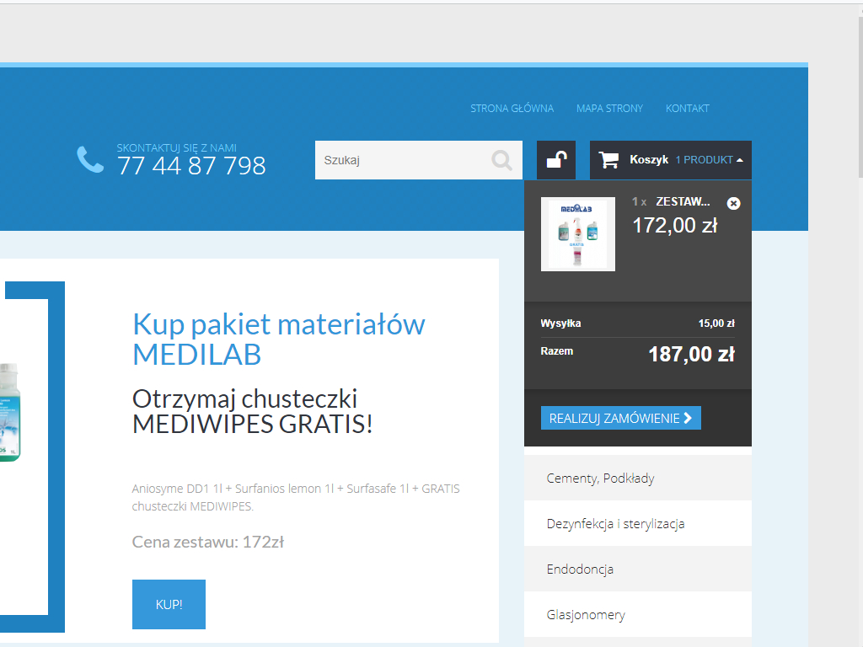Click REALIZUJ ZAMÓWIENIE button
Image resolution: width=863 pixels, height=647 pixels.
(621, 418)
